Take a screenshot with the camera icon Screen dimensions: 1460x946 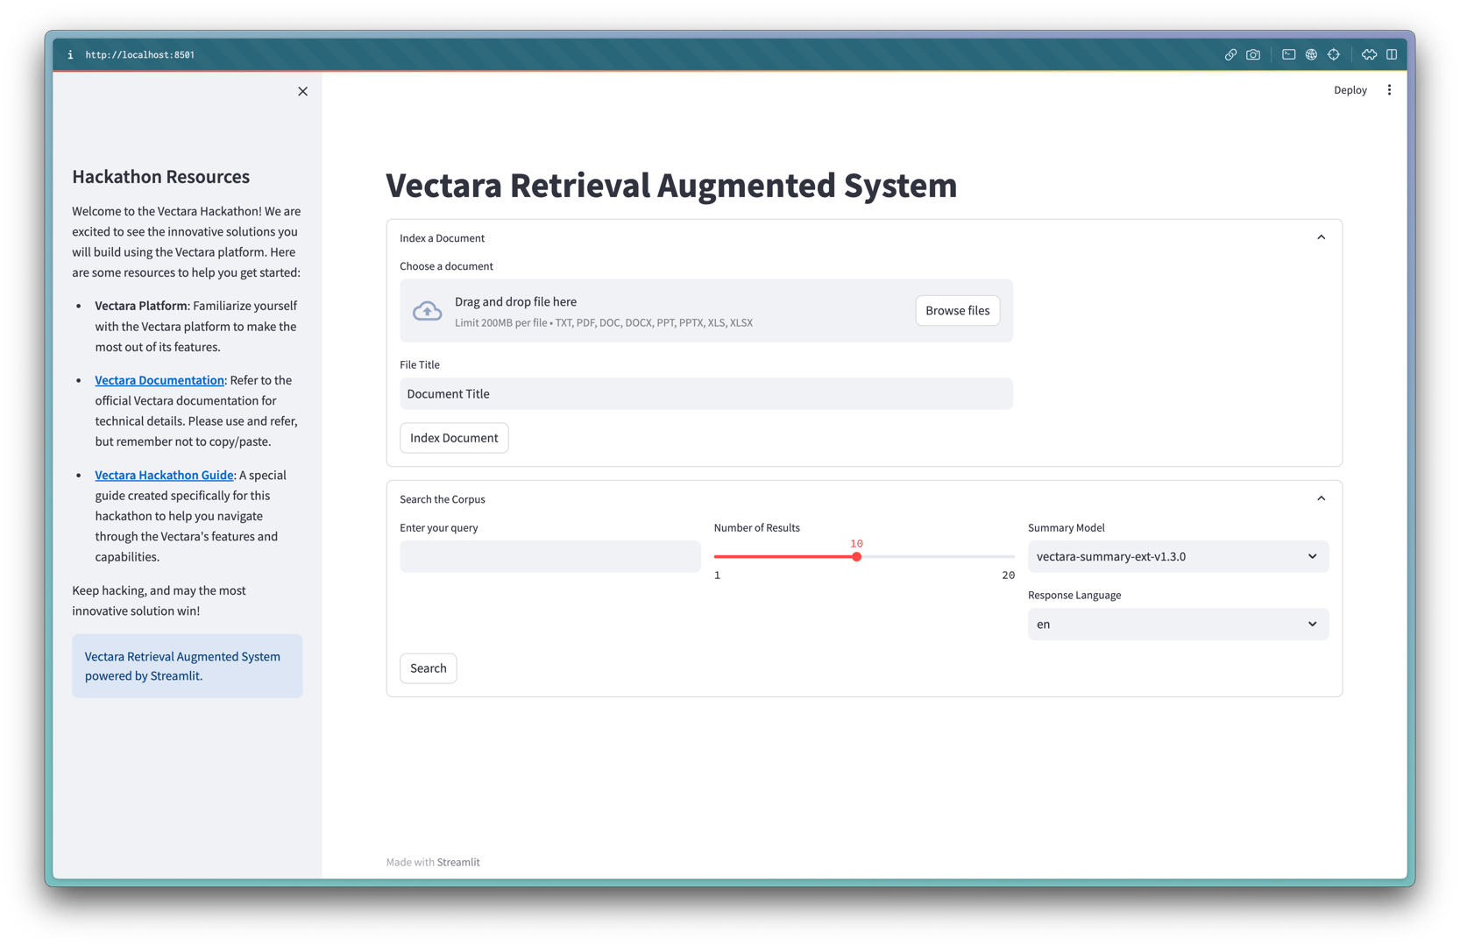1253,54
